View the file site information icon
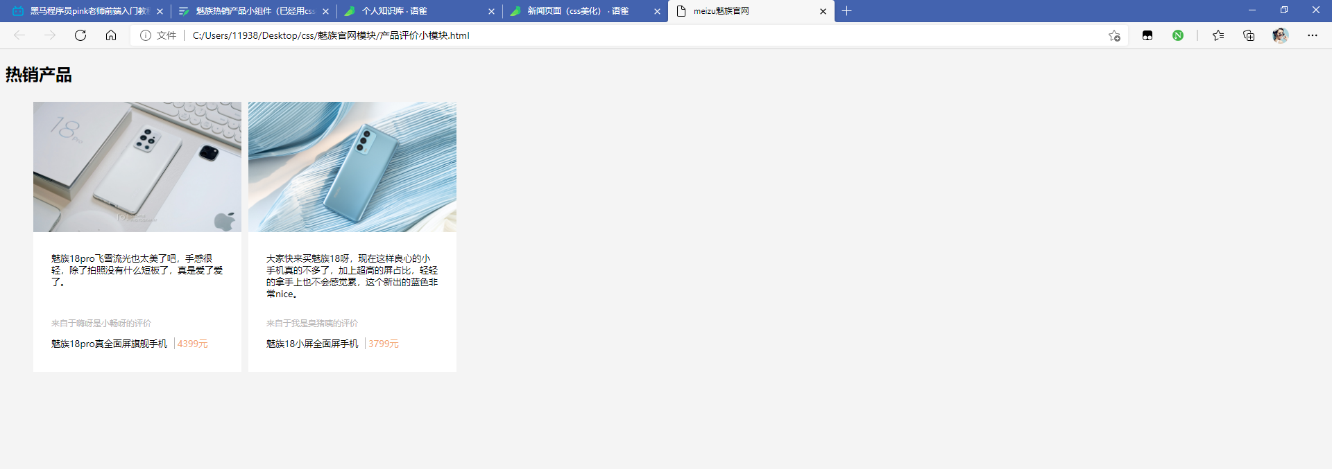Image resolution: width=1332 pixels, height=469 pixels. pyautogui.click(x=146, y=35)
